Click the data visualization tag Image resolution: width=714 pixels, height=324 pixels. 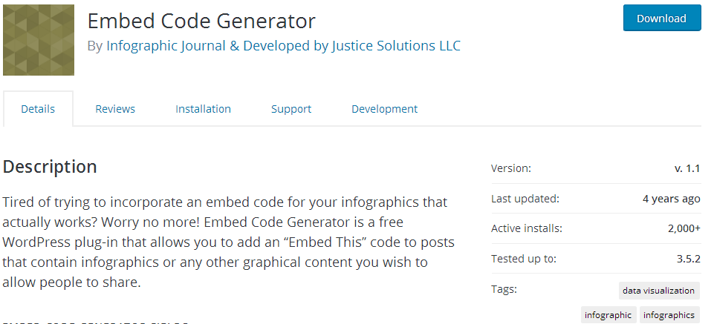click(x=658, y=291)
